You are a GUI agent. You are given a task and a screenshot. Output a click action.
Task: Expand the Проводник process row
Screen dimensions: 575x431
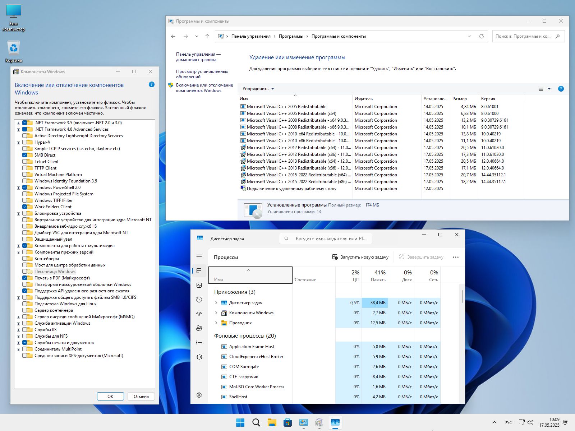coord(216,323)
